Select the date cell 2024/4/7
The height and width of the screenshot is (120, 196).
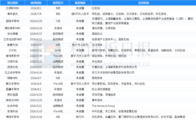(x=36, y=78)
